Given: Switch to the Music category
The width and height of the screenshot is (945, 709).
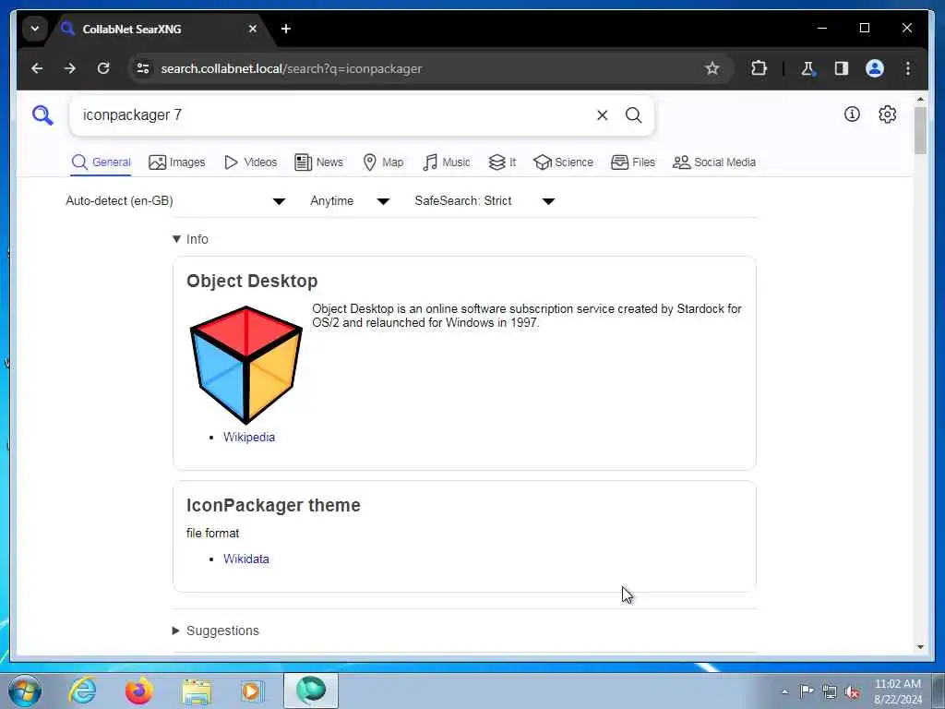Looking at the screenshot, I should tap(446, 162).
